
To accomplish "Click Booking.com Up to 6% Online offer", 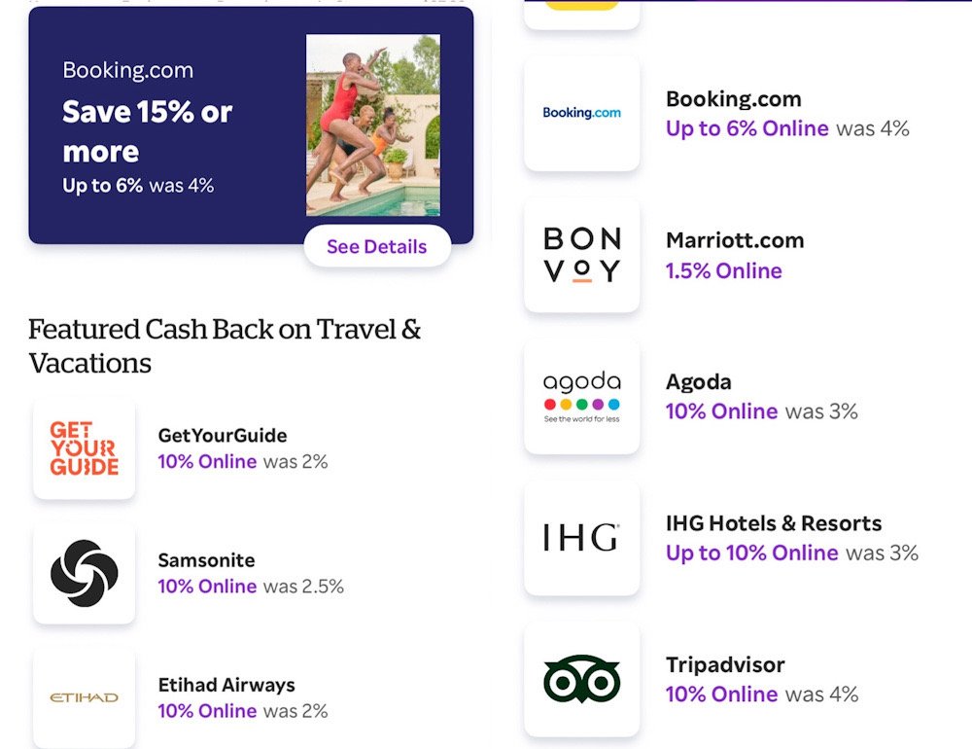I will click(746, 128).
